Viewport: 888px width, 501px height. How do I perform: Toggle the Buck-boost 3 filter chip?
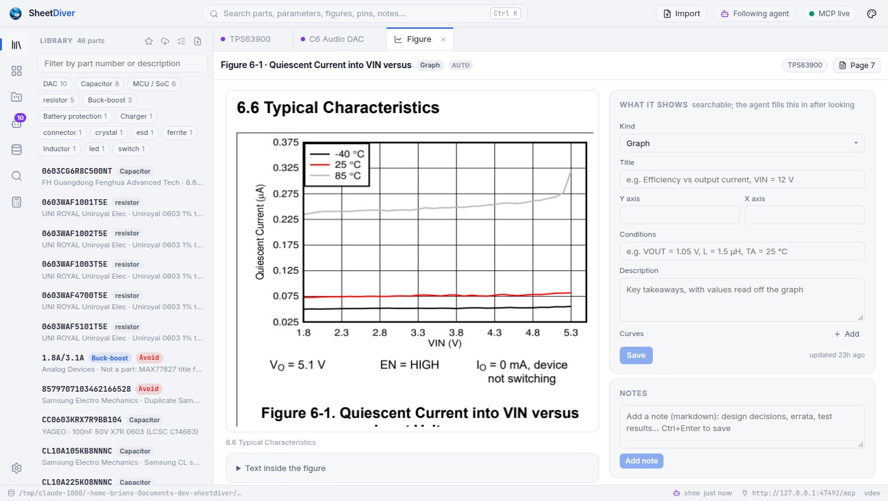(x=109, y=100)
